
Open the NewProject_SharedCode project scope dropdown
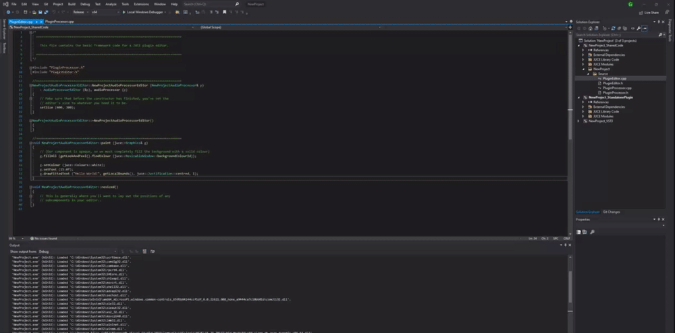pyautogui.click(x=102, y=27)
